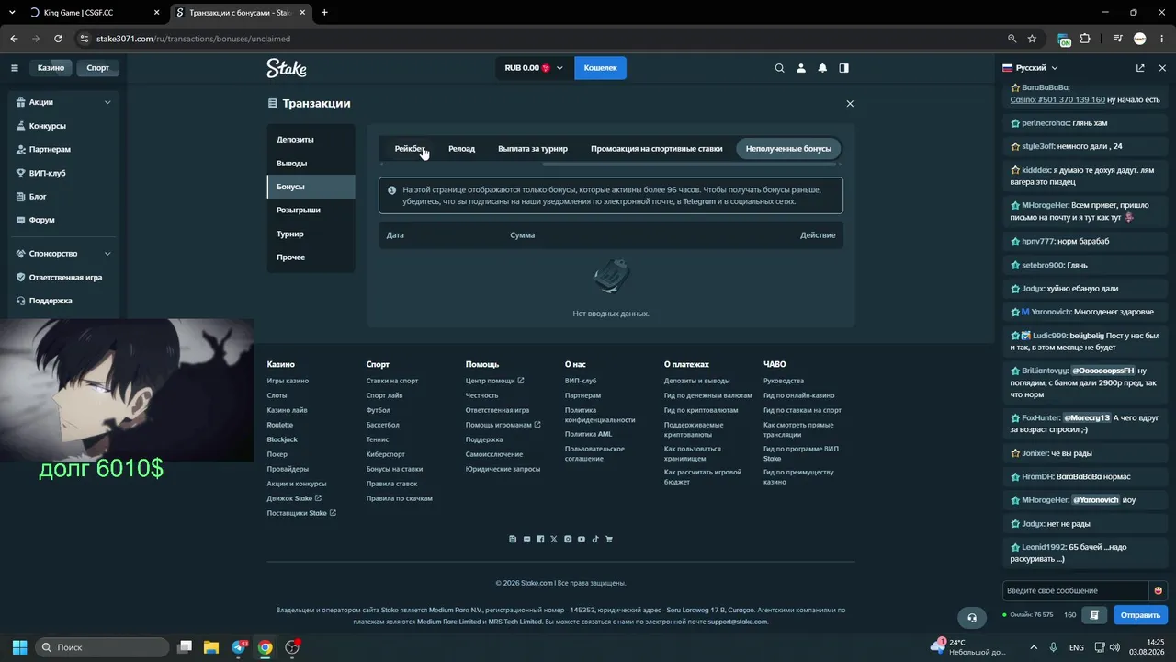Open the Прочее transactions section
1176x662 pixels.
[311, 257]
